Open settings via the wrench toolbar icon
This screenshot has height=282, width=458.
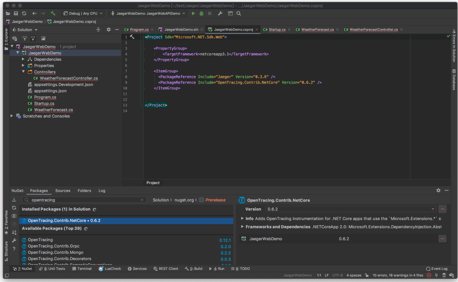220,13
